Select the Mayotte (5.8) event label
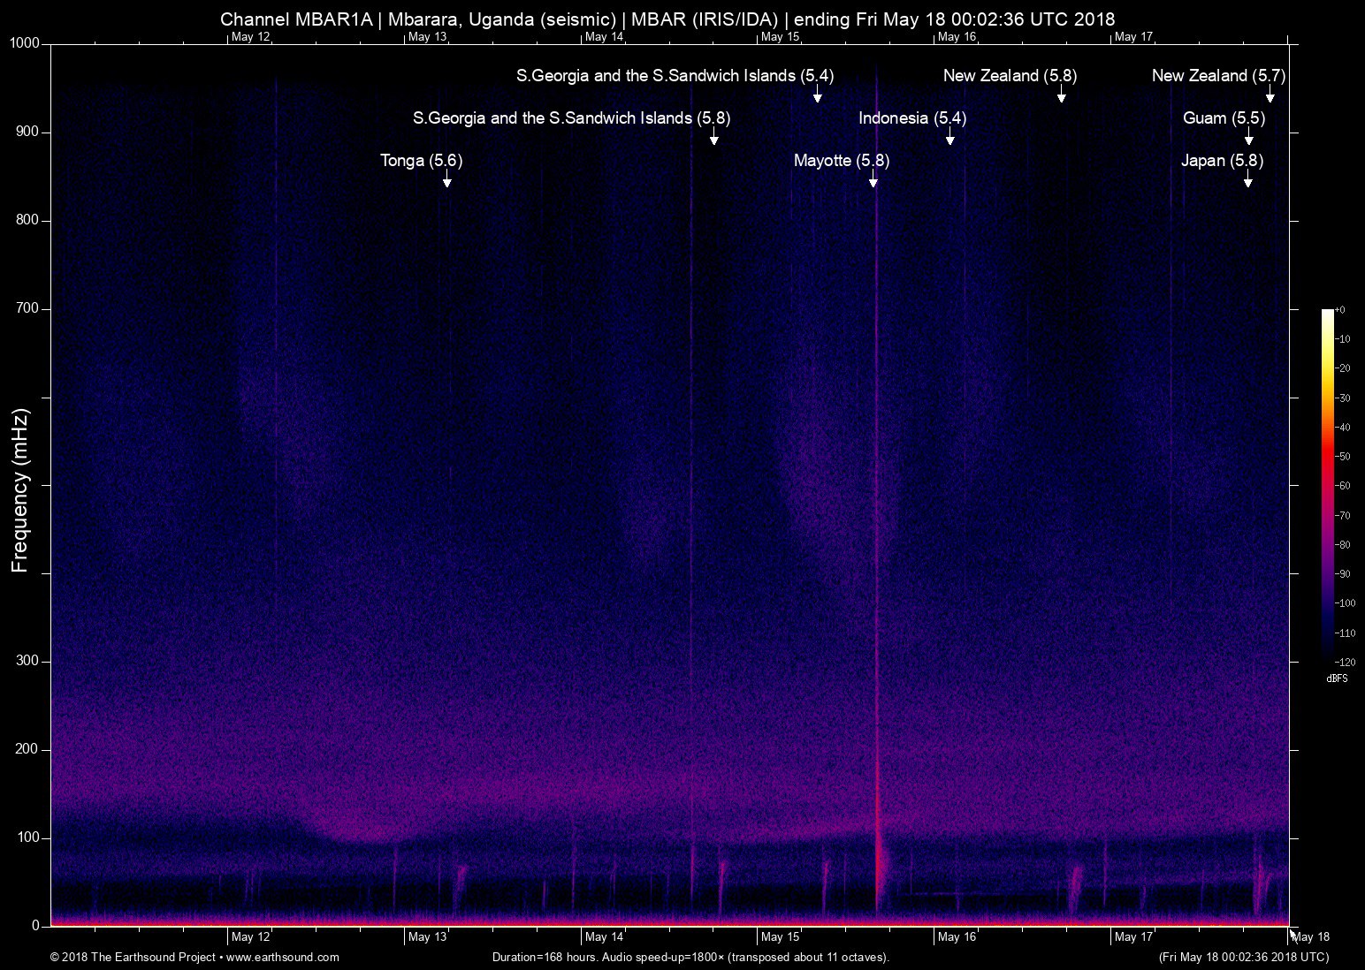Image resolution: width=1365 pixels, height=970 pixels. [x=841, y=161]
